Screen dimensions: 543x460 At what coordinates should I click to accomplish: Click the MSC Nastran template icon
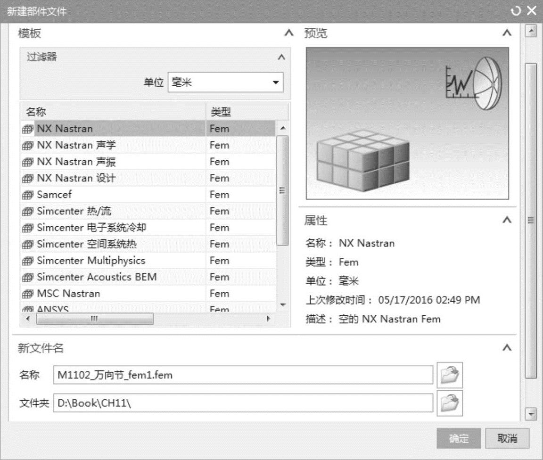point(28,294)
